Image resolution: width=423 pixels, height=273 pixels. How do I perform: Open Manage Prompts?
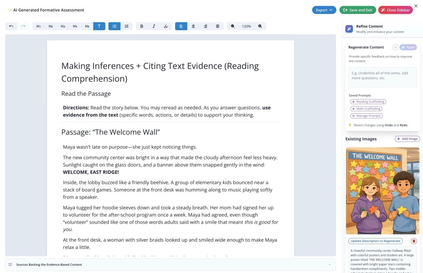(366, 116)
